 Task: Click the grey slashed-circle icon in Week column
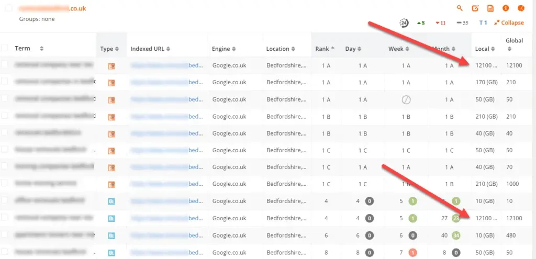[x=406, y=100]
